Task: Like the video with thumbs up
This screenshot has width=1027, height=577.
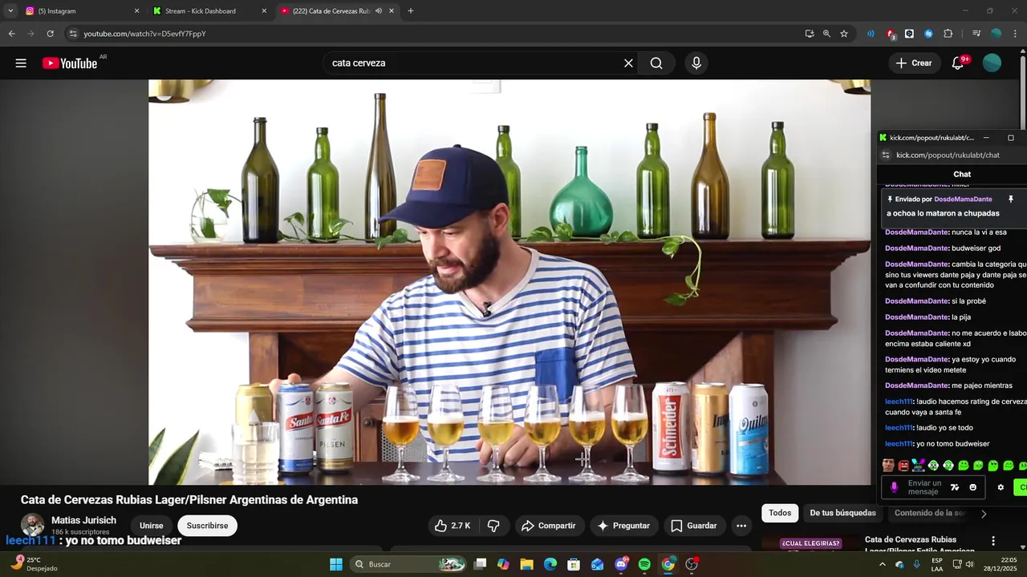Action: tap(453, 526)
